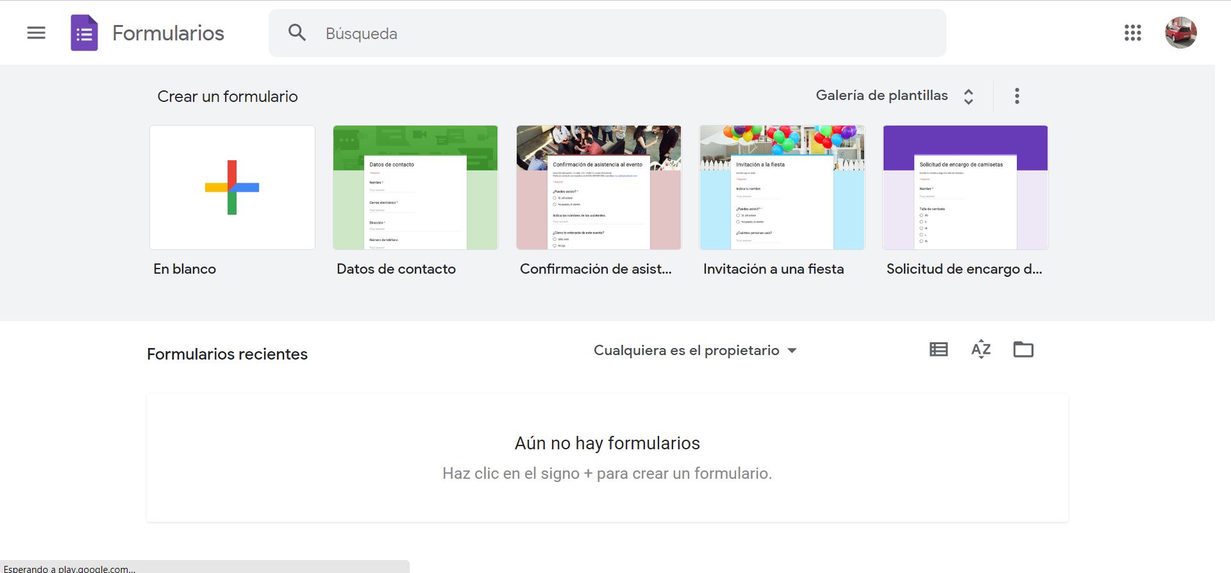The width and height of the screenshot is (1231, 573).
Task: Click the Formularios recientes heading
Action: tap(227, 354)
